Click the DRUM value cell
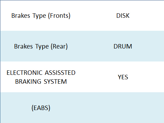 [123, 46]
